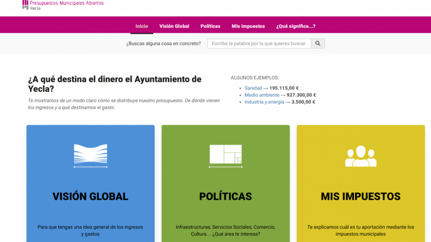Select the Inicio navigation tab

click(142, 26)
